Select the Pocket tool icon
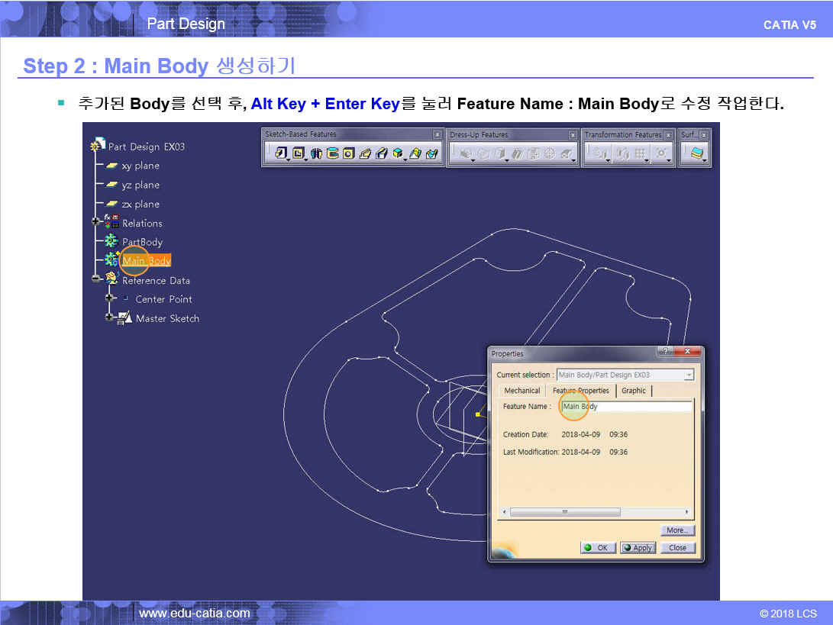Image resolution: width=833 pixels, height=625 pixels. tap(298, 153)
